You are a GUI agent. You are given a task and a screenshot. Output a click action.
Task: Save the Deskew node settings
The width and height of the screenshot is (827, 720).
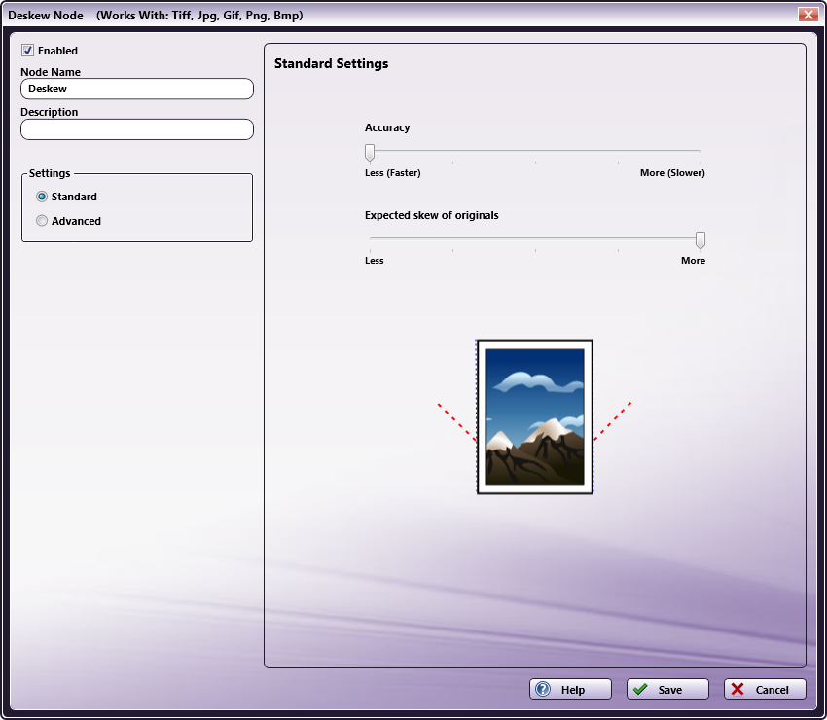tap(667, 689)
